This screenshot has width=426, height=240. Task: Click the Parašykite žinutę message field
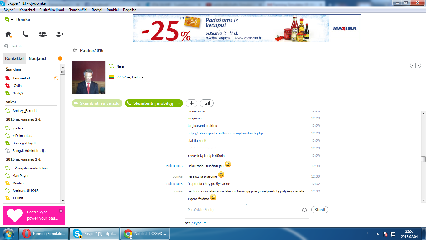tap(247, 212)
